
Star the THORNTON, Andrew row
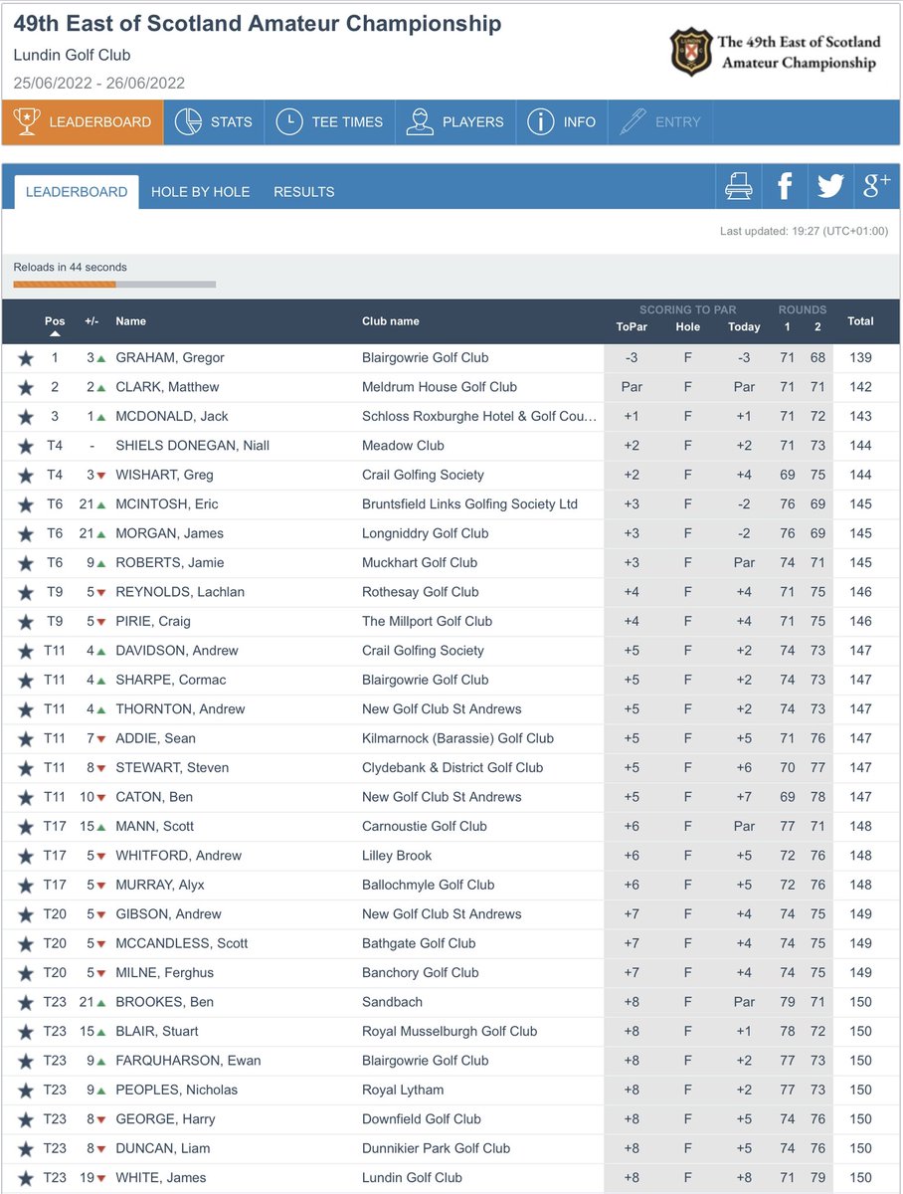tap(26, 709)
